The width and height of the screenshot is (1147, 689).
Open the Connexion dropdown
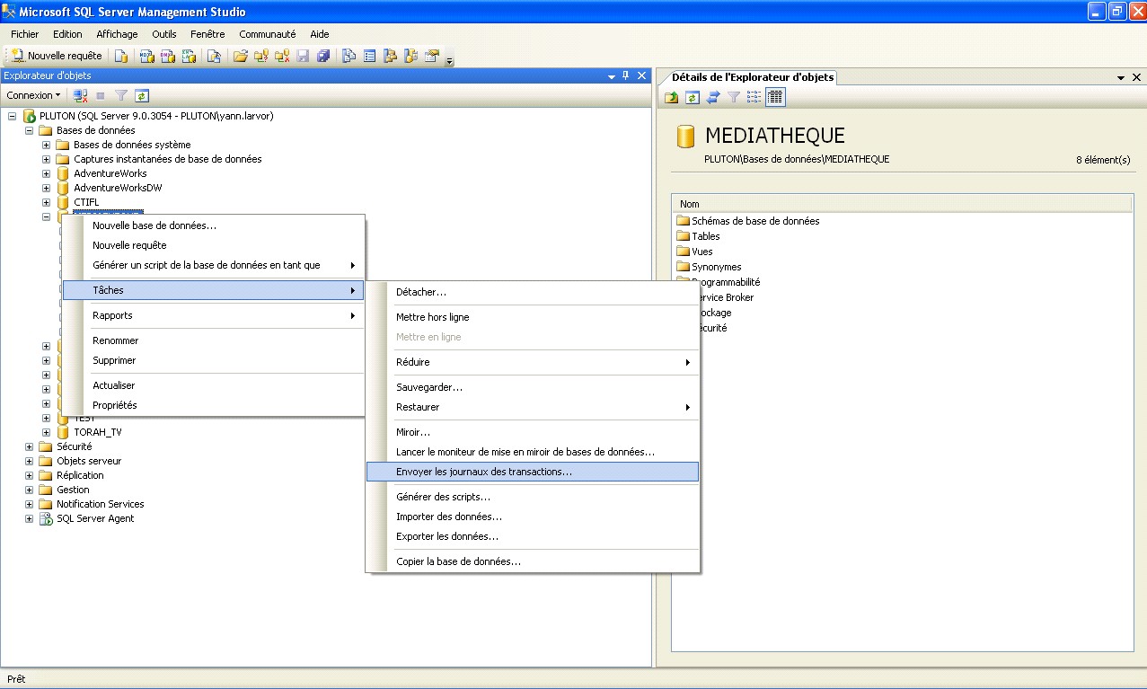pos(34,95)
